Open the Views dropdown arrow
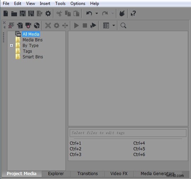This screenshot has width=191, height=179. click(x=114, y=25)
